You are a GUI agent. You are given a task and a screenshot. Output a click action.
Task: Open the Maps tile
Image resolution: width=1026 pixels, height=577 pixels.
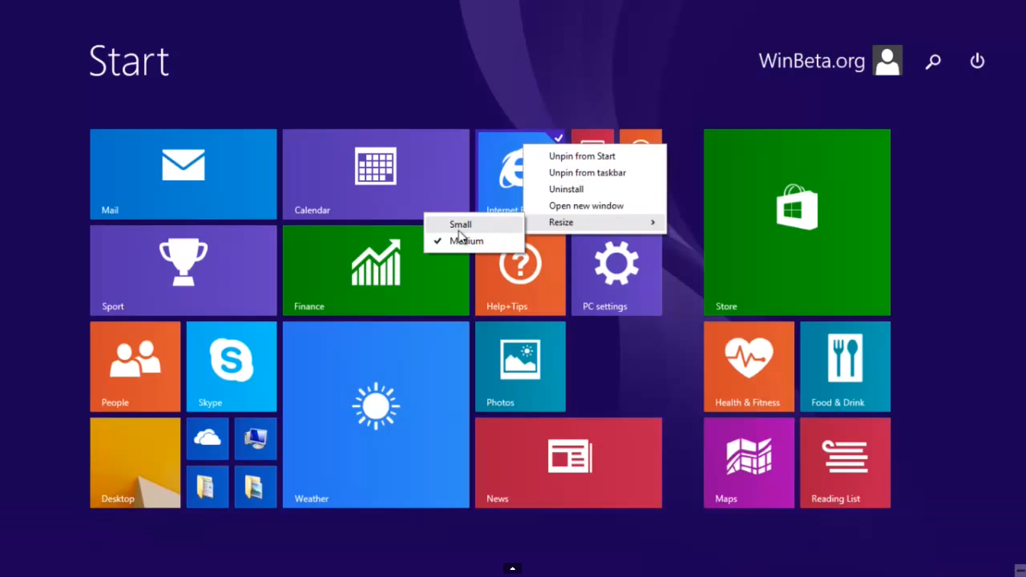coord(748,462)
